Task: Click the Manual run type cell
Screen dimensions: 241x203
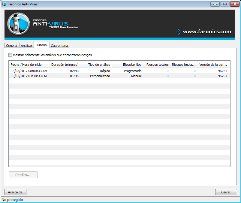Action: pyautogui.click(x=136, y=76)
